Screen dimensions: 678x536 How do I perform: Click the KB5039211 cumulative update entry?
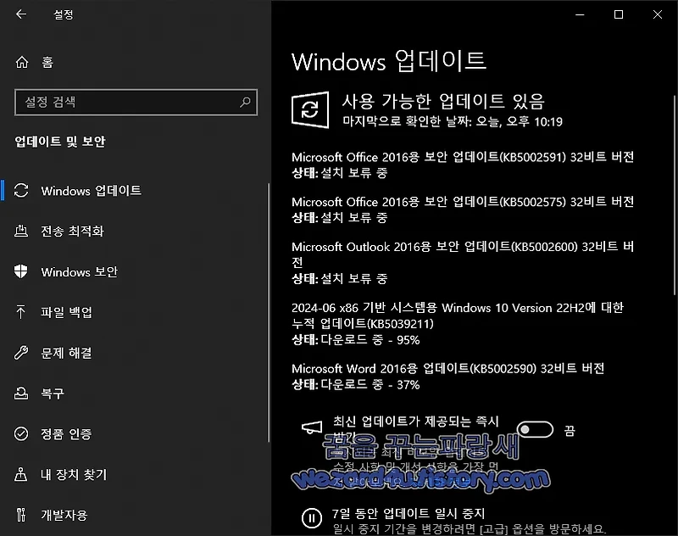click(458, 324)
